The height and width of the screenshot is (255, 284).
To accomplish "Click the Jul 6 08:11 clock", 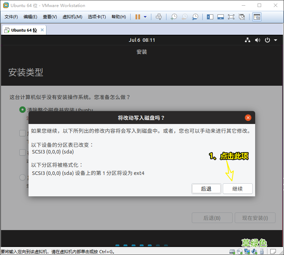I will coord(142,40).
